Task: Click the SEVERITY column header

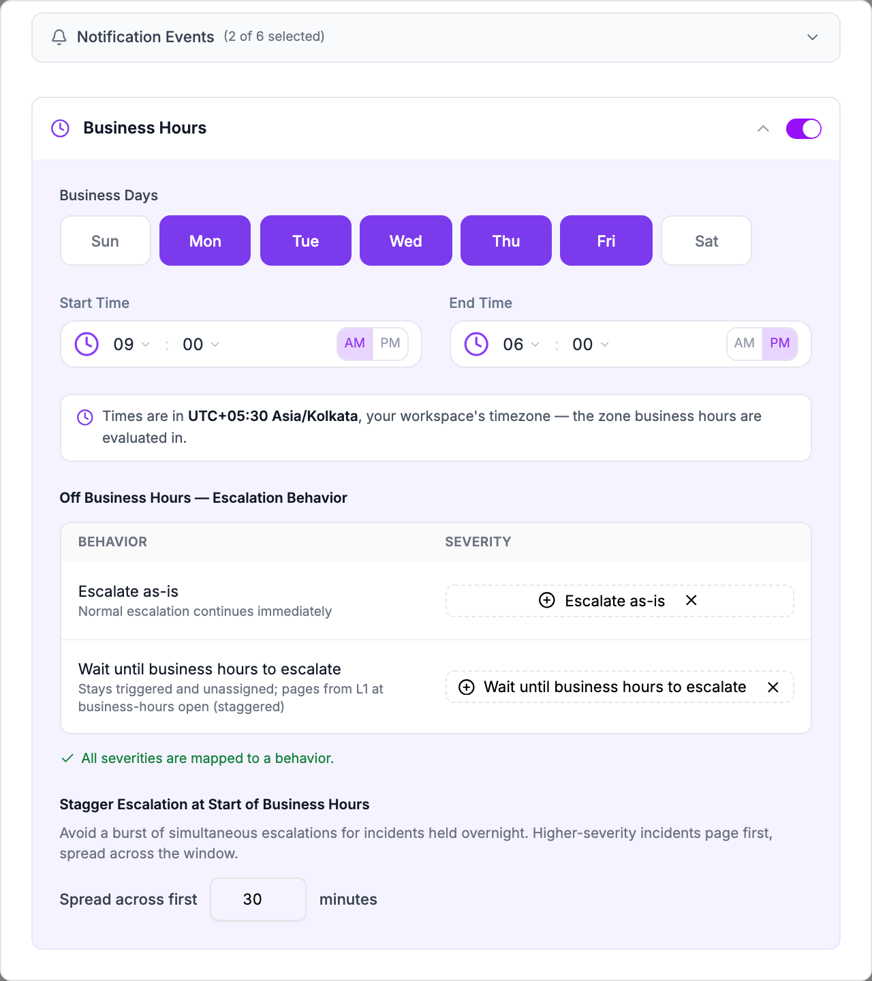Action: click(478, 542)
